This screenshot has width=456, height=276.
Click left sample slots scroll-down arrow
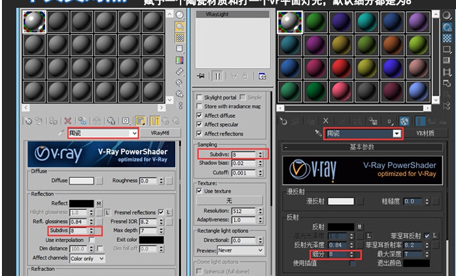pyautogui.click(x=169, y=100)
